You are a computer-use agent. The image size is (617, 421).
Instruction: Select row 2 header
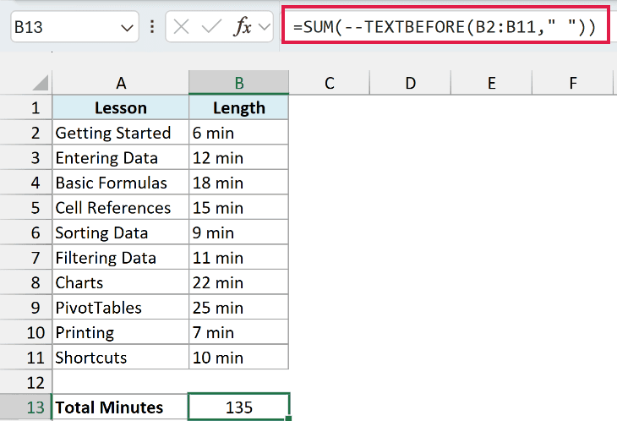[x=26, y=133]
